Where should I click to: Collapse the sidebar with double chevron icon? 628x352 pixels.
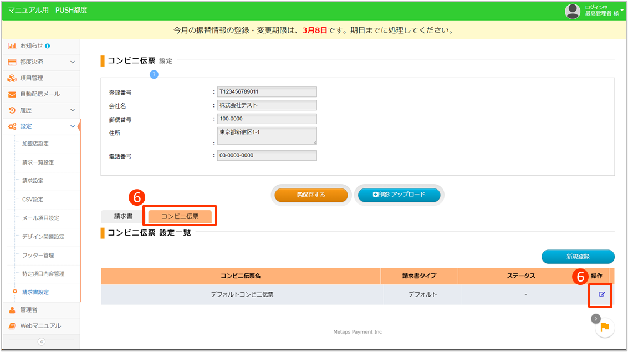(x=41, y=341)
